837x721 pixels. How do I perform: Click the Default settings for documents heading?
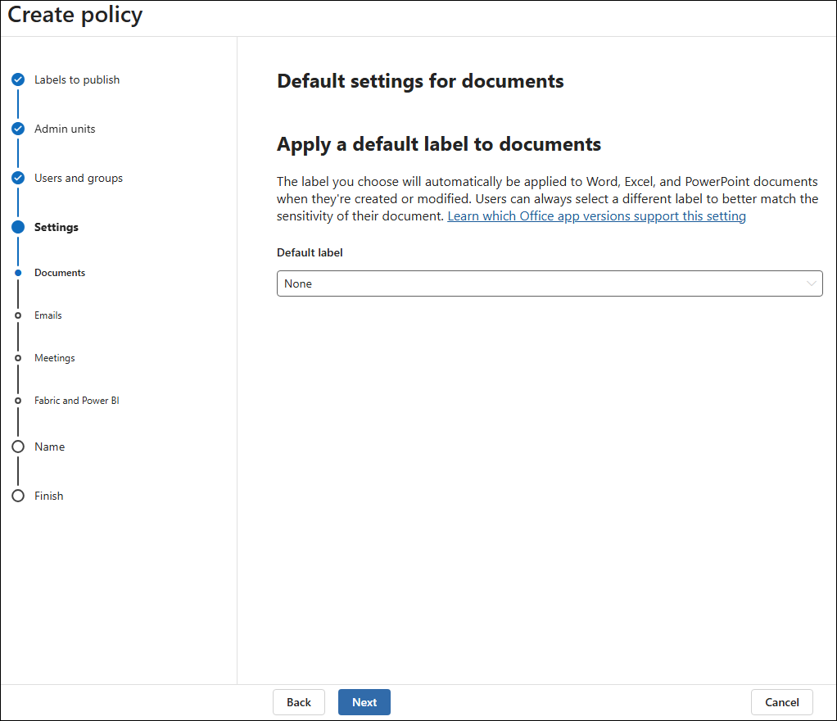420,81
